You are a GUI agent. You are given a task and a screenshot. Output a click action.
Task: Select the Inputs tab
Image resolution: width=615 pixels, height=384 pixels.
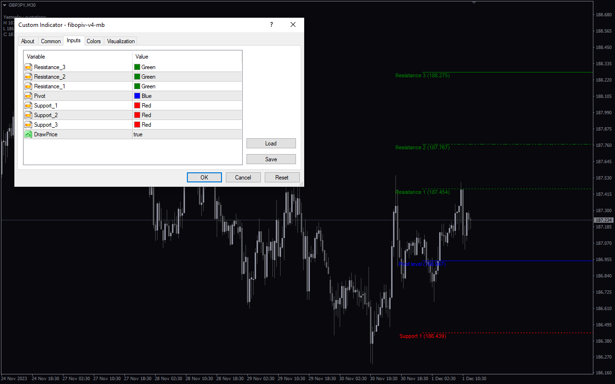pos(74,40)
